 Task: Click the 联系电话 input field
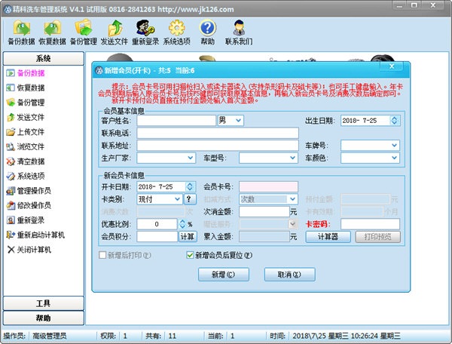point(218,133)
